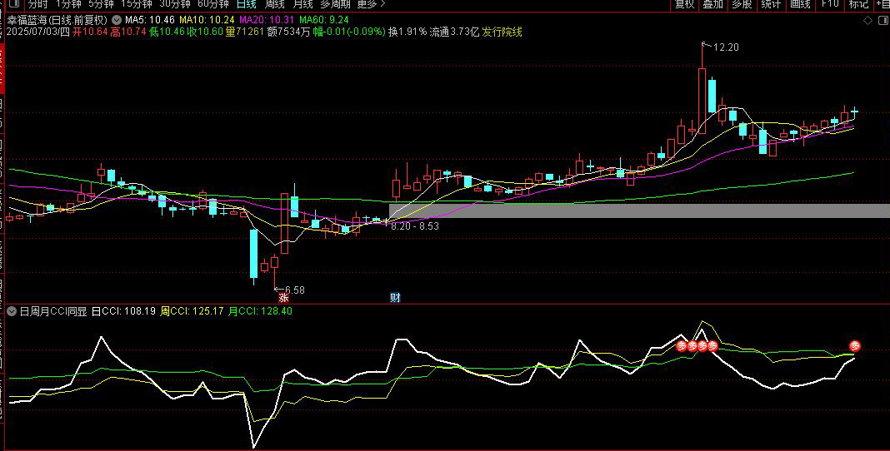The height and width of the screenshot is (451, 890).
Task: Expand the 更多 more periods menu
Action: coord(371,4)
